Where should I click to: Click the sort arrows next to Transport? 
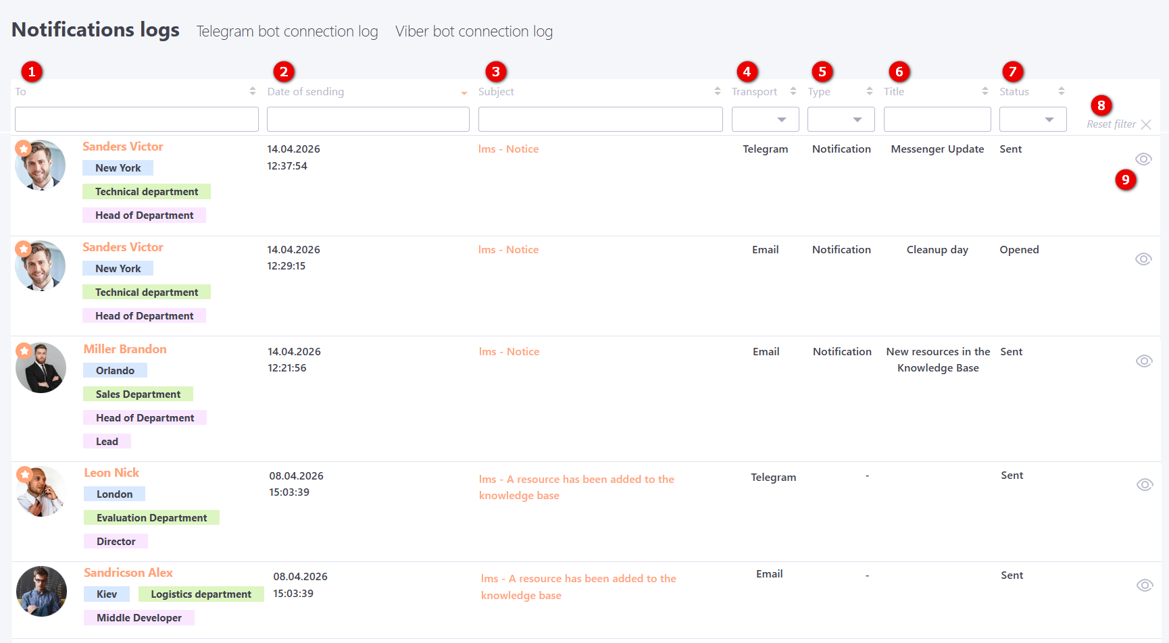pos(793,91)
